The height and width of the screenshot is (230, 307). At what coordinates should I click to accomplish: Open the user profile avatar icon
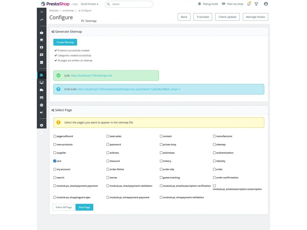[x=266, y=4]
